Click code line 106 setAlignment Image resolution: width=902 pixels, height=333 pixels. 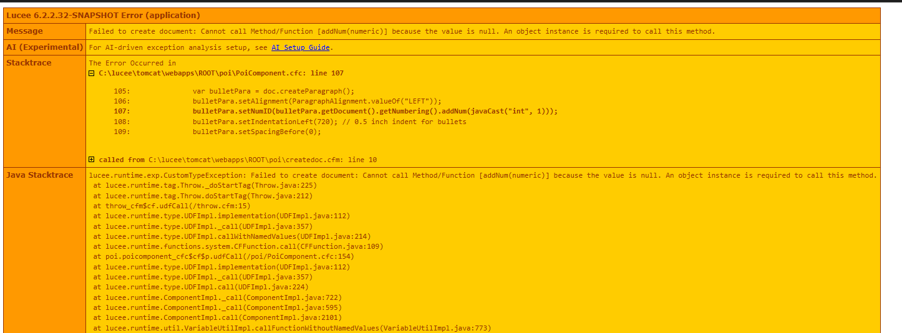pos(317,101)
